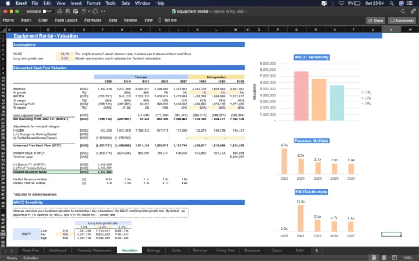Open the Comments button
This screenshot has width=419, height=261.
402,20
